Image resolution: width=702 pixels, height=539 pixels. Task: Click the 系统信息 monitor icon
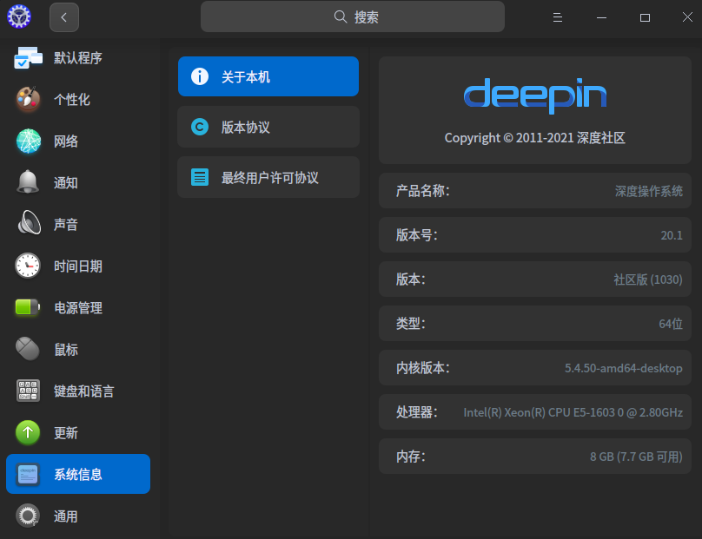(x=28, y=474)
